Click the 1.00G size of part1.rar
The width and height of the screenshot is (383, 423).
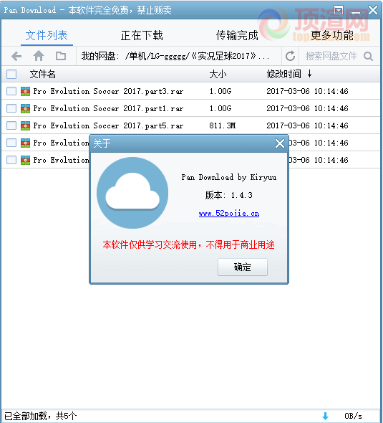tap(220, 108)
